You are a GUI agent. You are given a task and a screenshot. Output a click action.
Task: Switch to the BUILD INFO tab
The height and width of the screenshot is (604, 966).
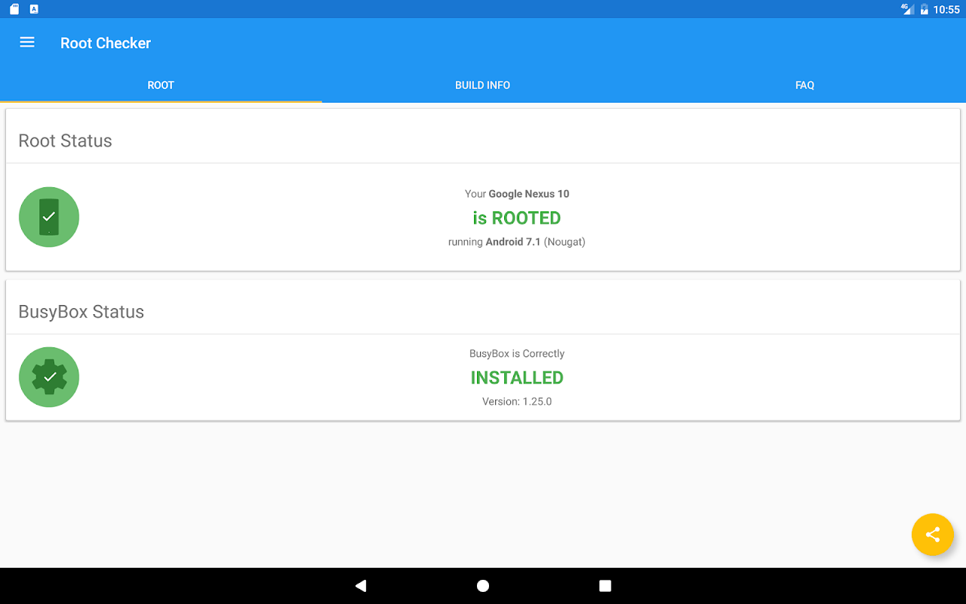tap(483, 85)
